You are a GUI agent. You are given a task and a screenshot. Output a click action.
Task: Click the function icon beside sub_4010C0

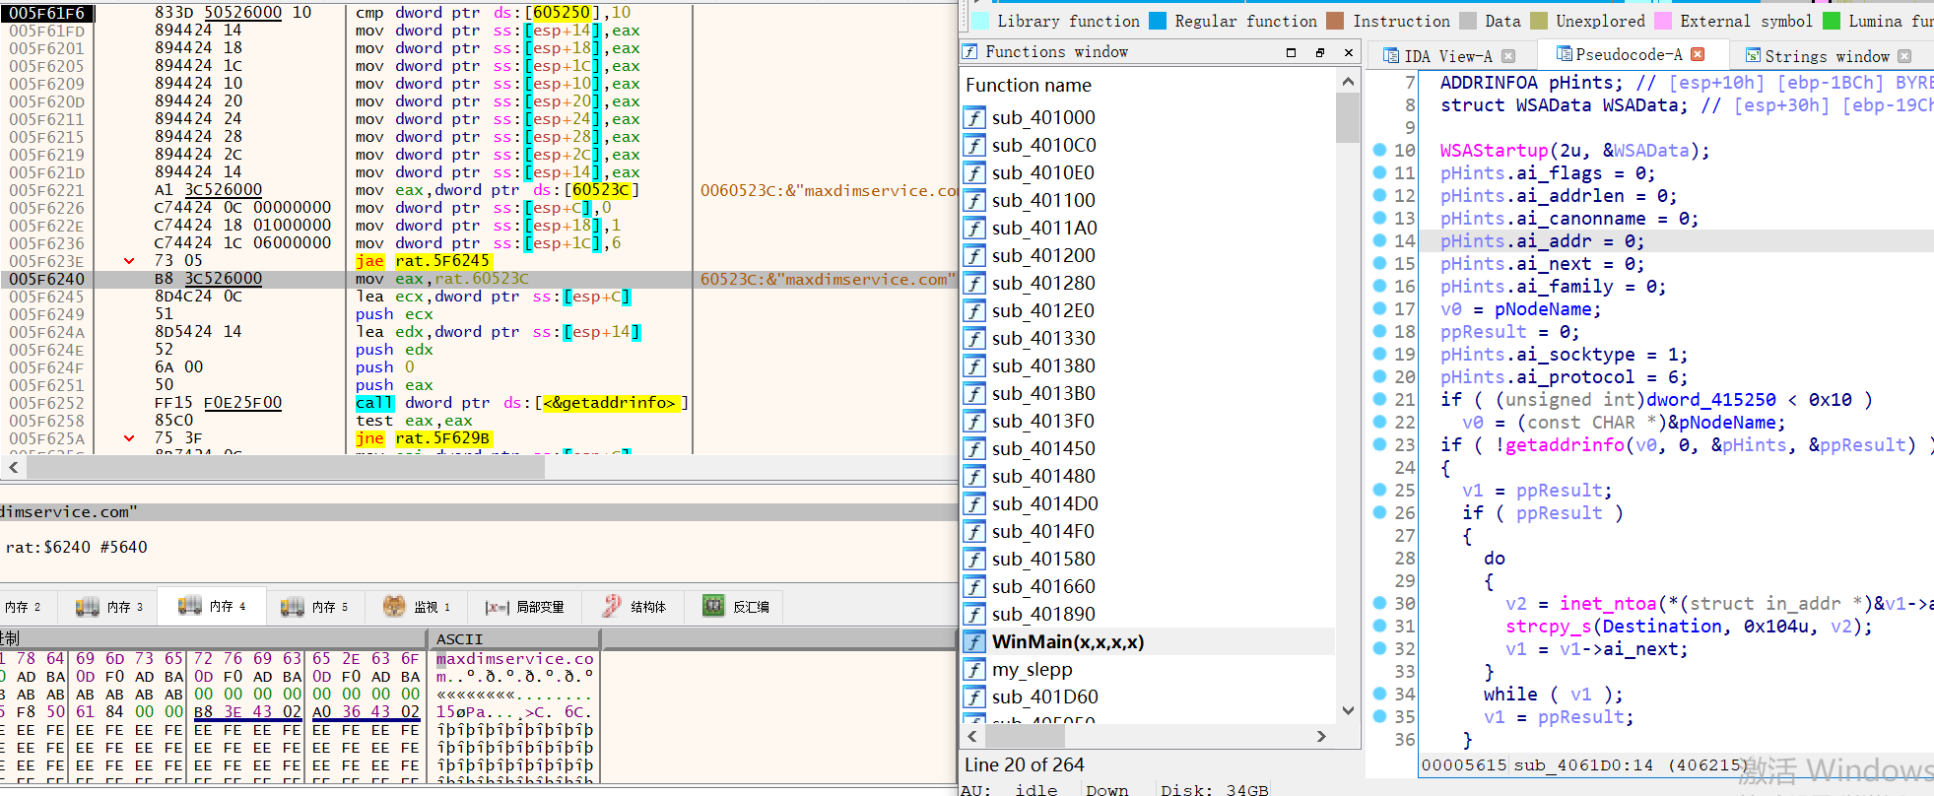[x=973, y=145]
